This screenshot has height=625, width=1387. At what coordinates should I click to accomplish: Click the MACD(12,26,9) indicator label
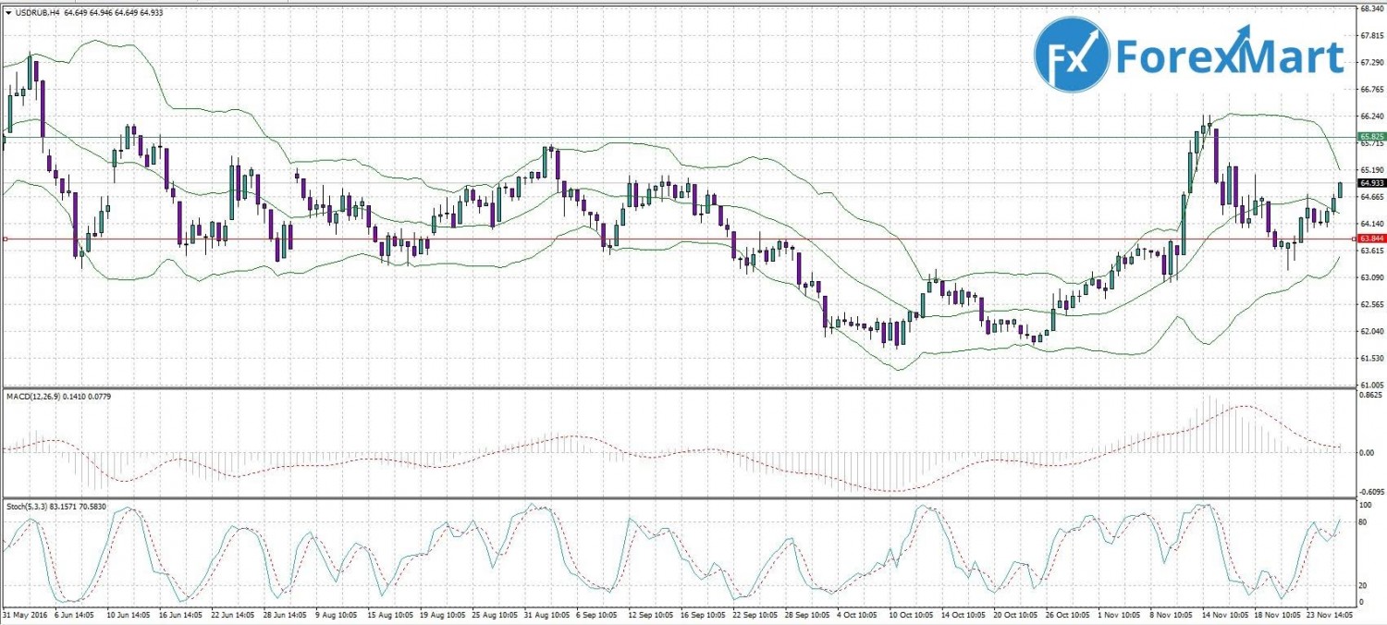(x=36, y=397)
